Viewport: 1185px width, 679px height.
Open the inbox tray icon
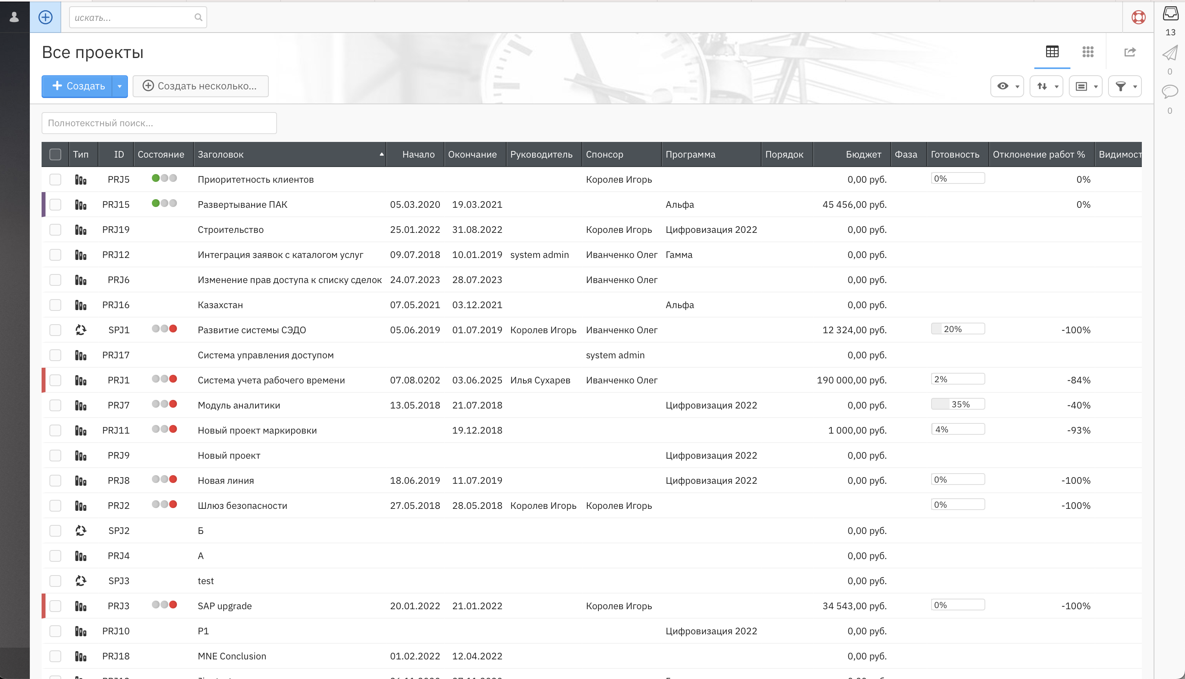[x=1170, y=14]
